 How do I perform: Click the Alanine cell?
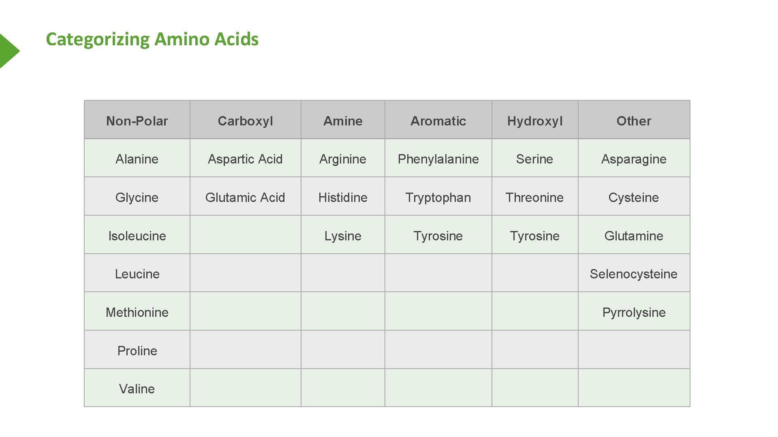point(137,159)
